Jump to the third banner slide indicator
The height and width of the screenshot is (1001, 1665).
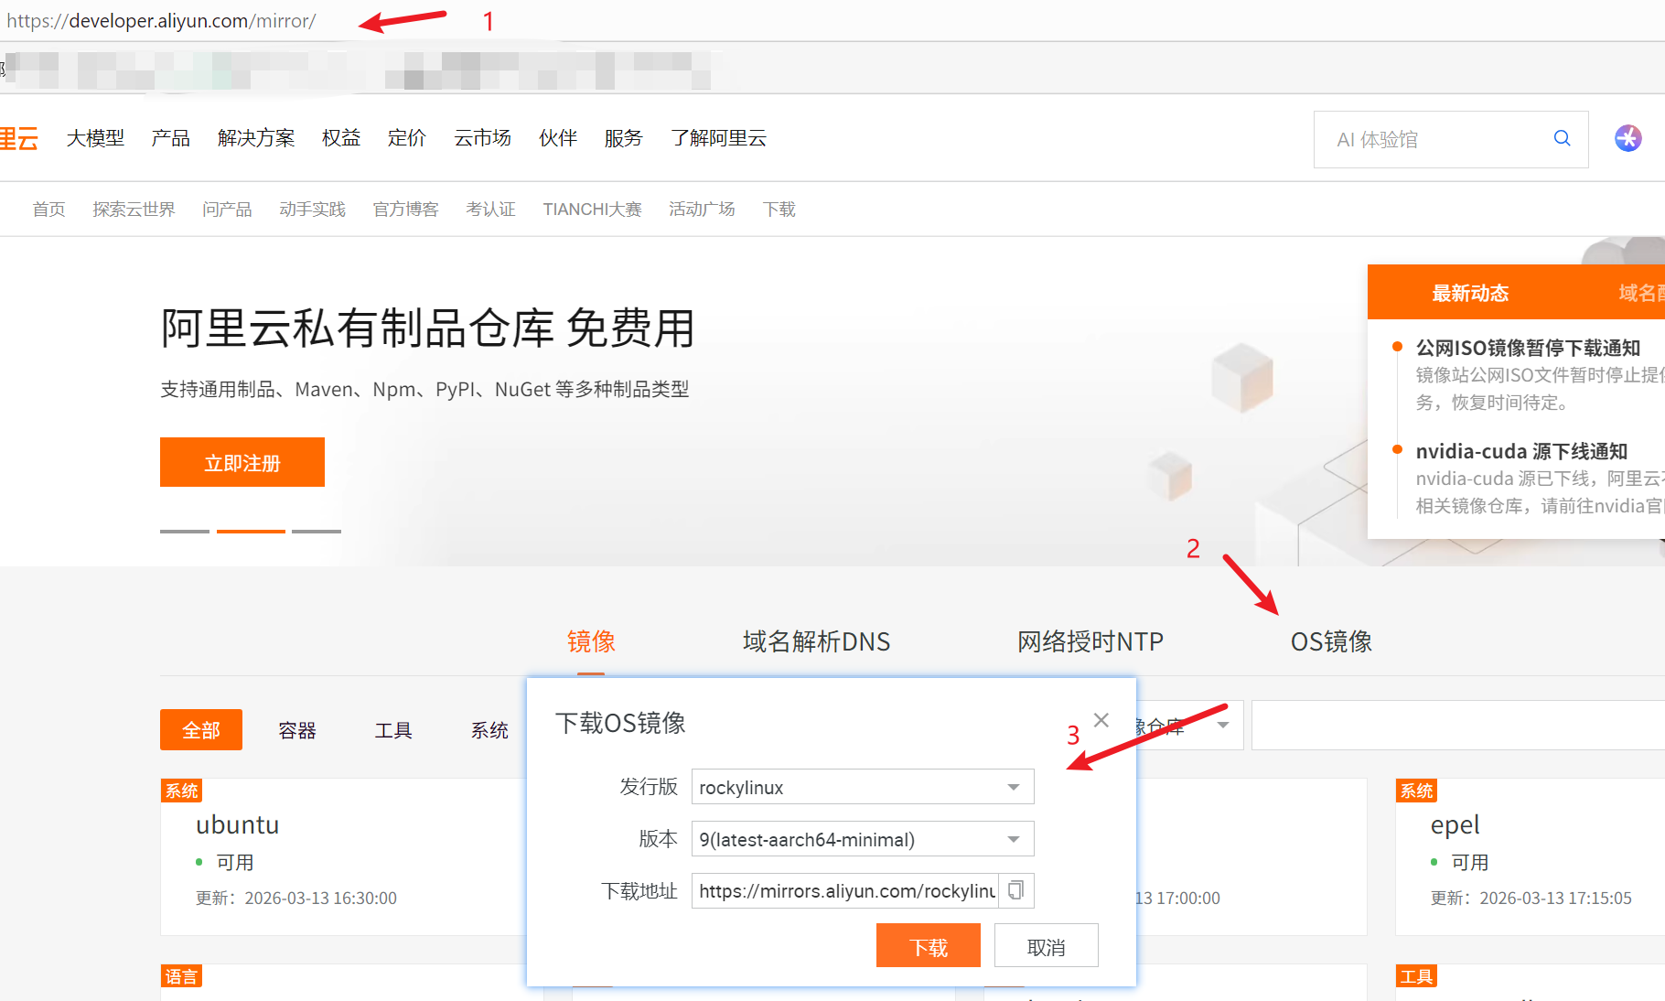317,531
